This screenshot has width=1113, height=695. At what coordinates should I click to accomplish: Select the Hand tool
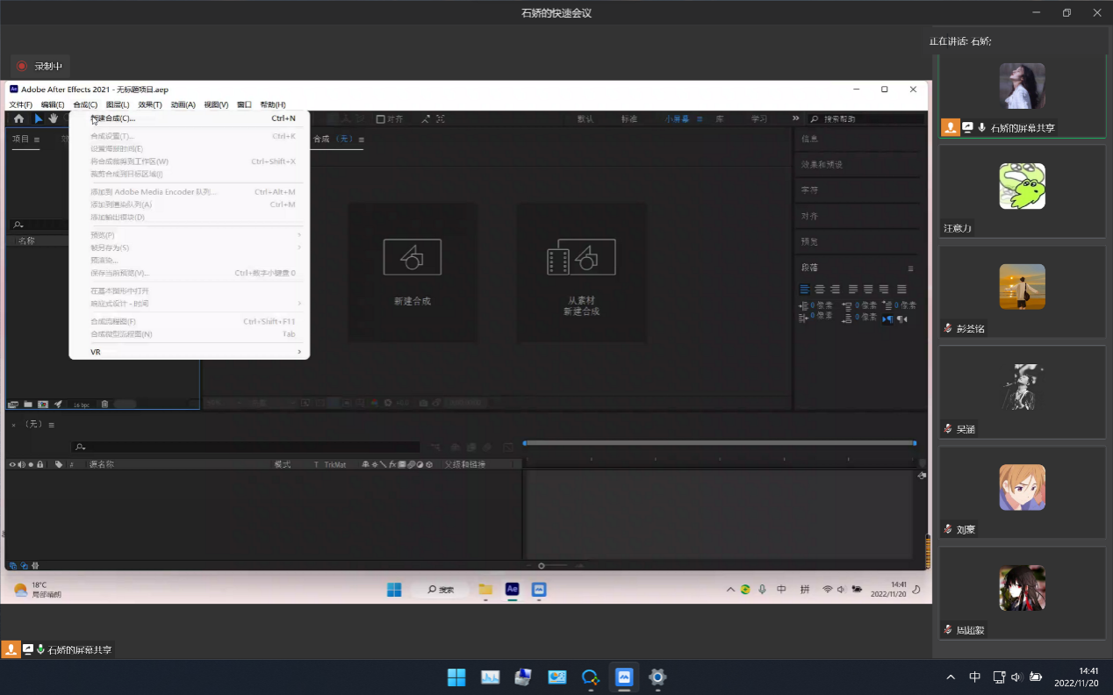54,118
